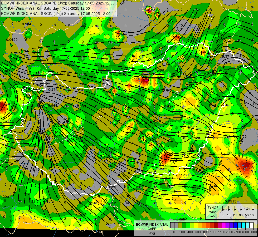Click the station value 17.7 on the map

tap(24, 72)
